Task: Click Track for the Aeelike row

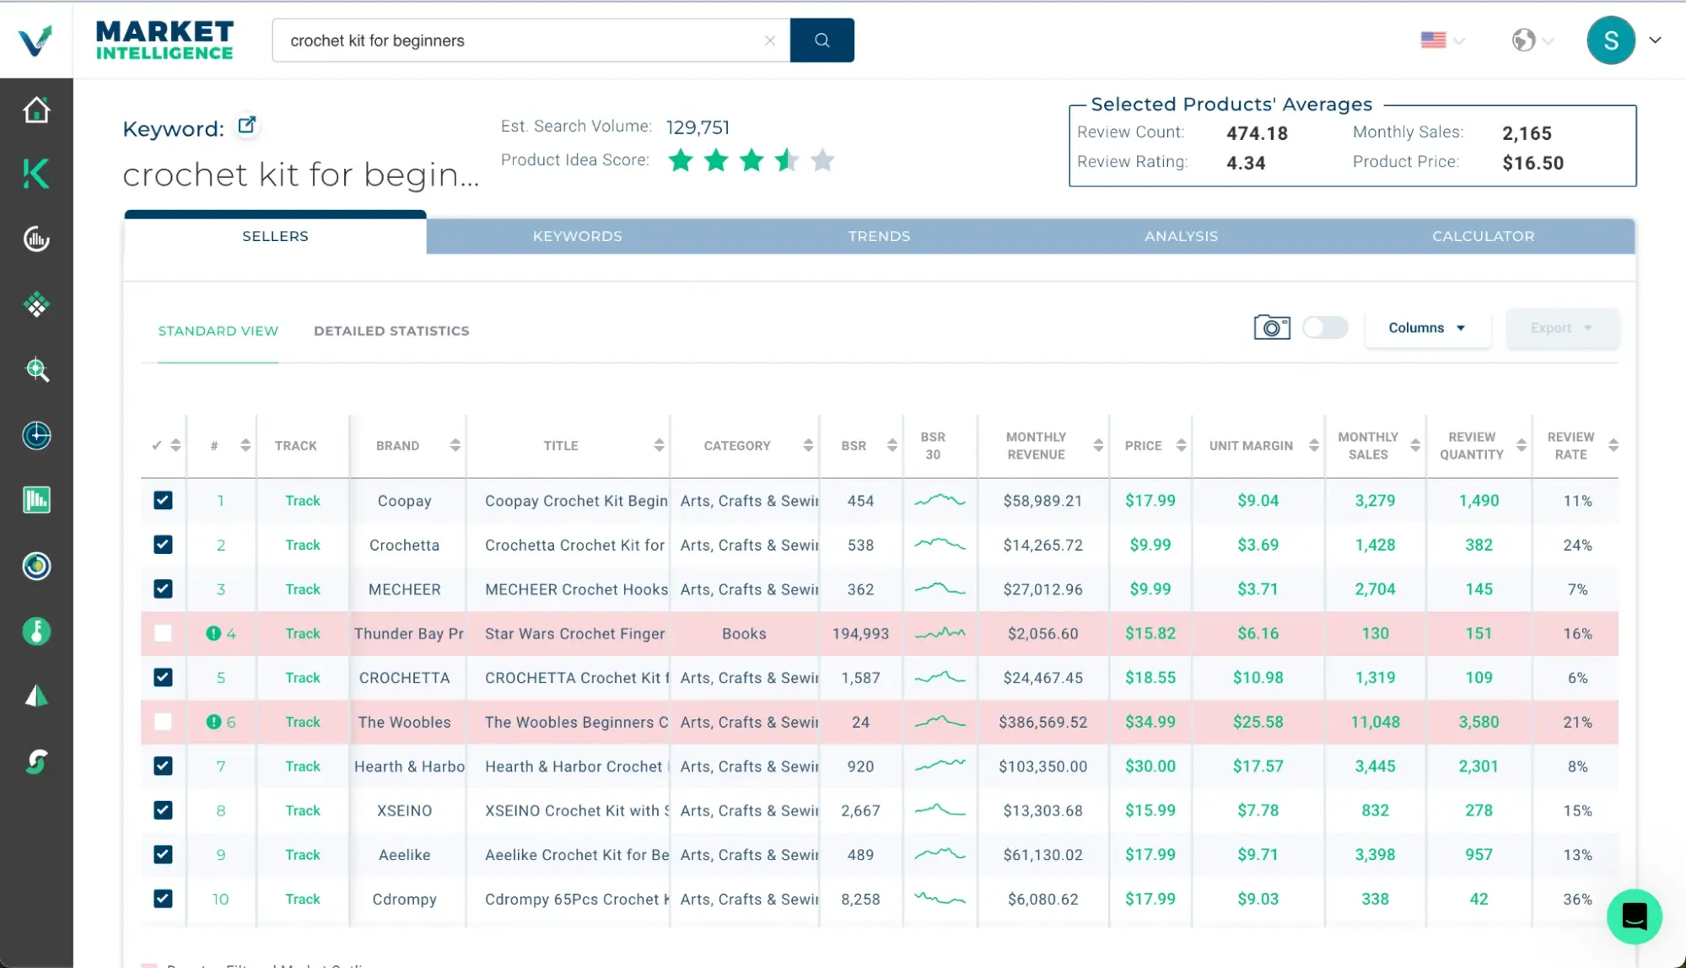Action: (x=303, y=854)
